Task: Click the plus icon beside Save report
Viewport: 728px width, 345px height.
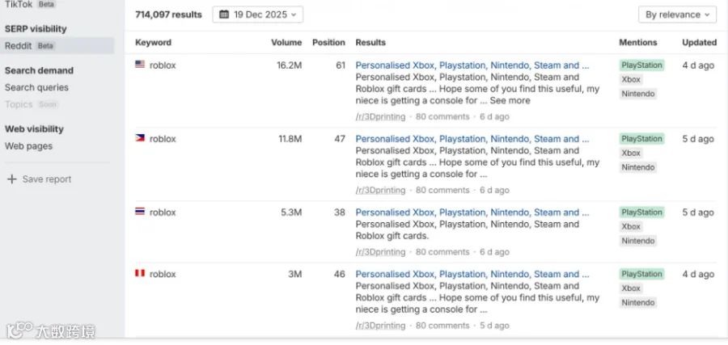Action: [x=12, y=179]
